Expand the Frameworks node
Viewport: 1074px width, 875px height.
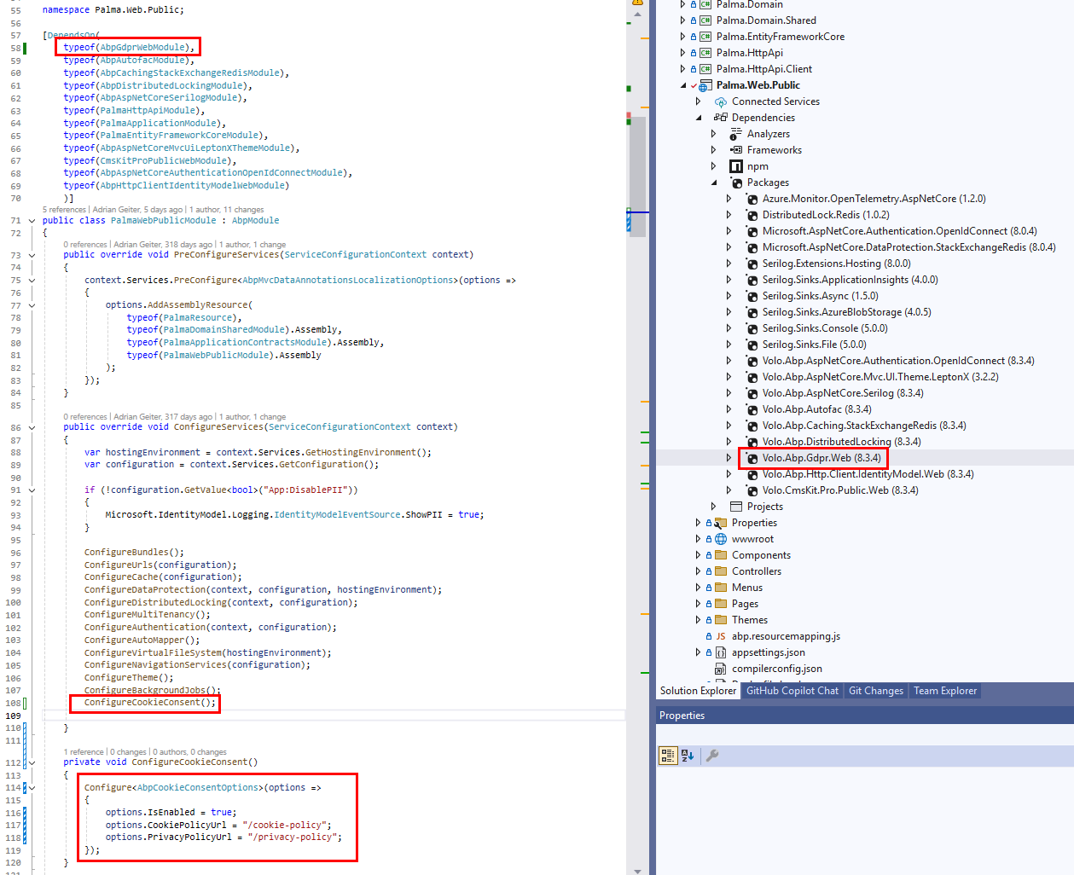click(x=714, y=150)
